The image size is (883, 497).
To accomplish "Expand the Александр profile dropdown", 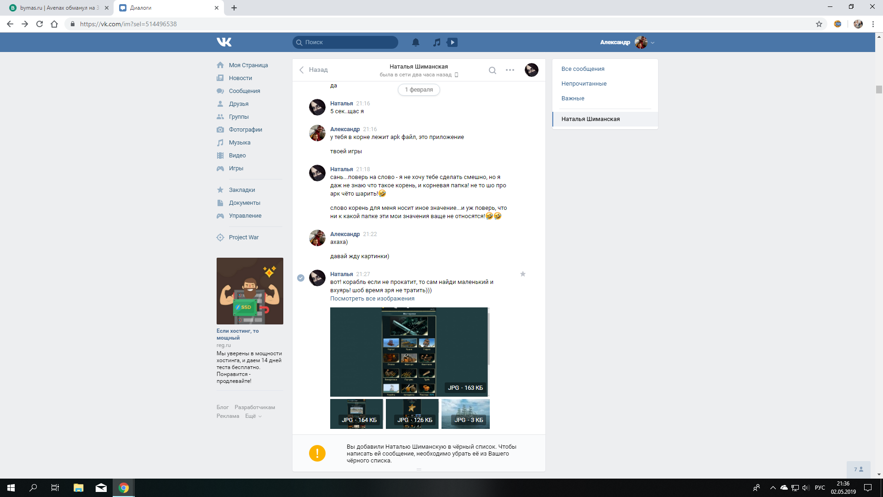I will coord(652,43).
